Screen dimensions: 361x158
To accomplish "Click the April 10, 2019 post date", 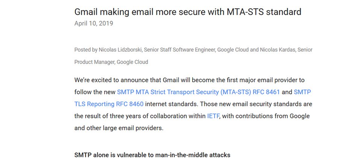I will (x=94, y=23).
